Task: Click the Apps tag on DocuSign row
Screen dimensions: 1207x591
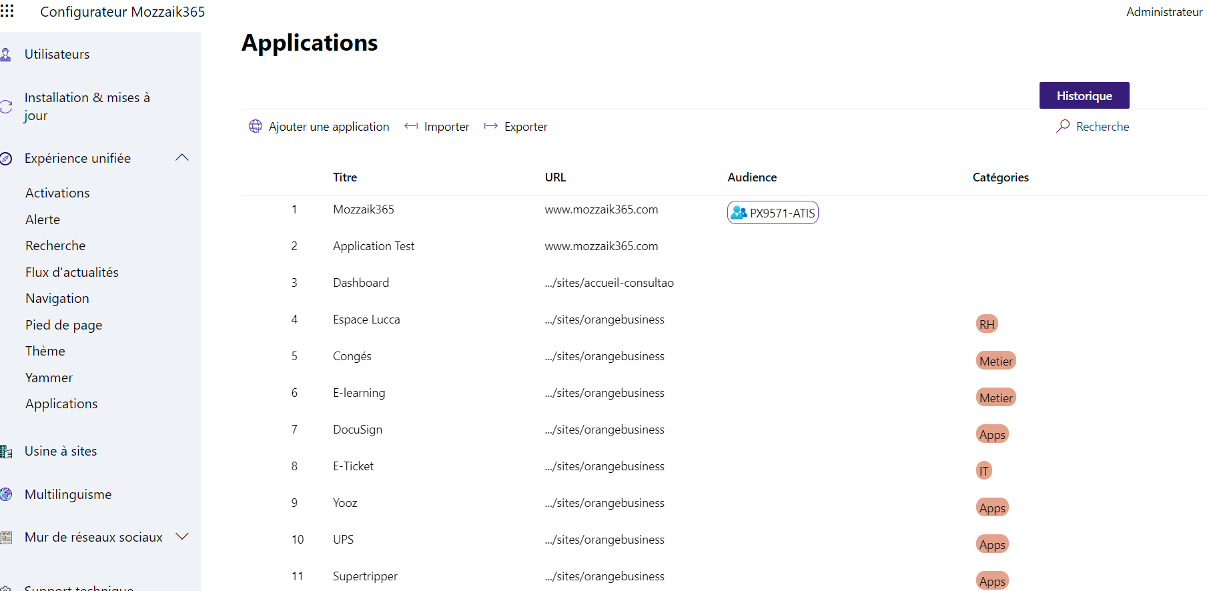Action: (x=992, y=434)
